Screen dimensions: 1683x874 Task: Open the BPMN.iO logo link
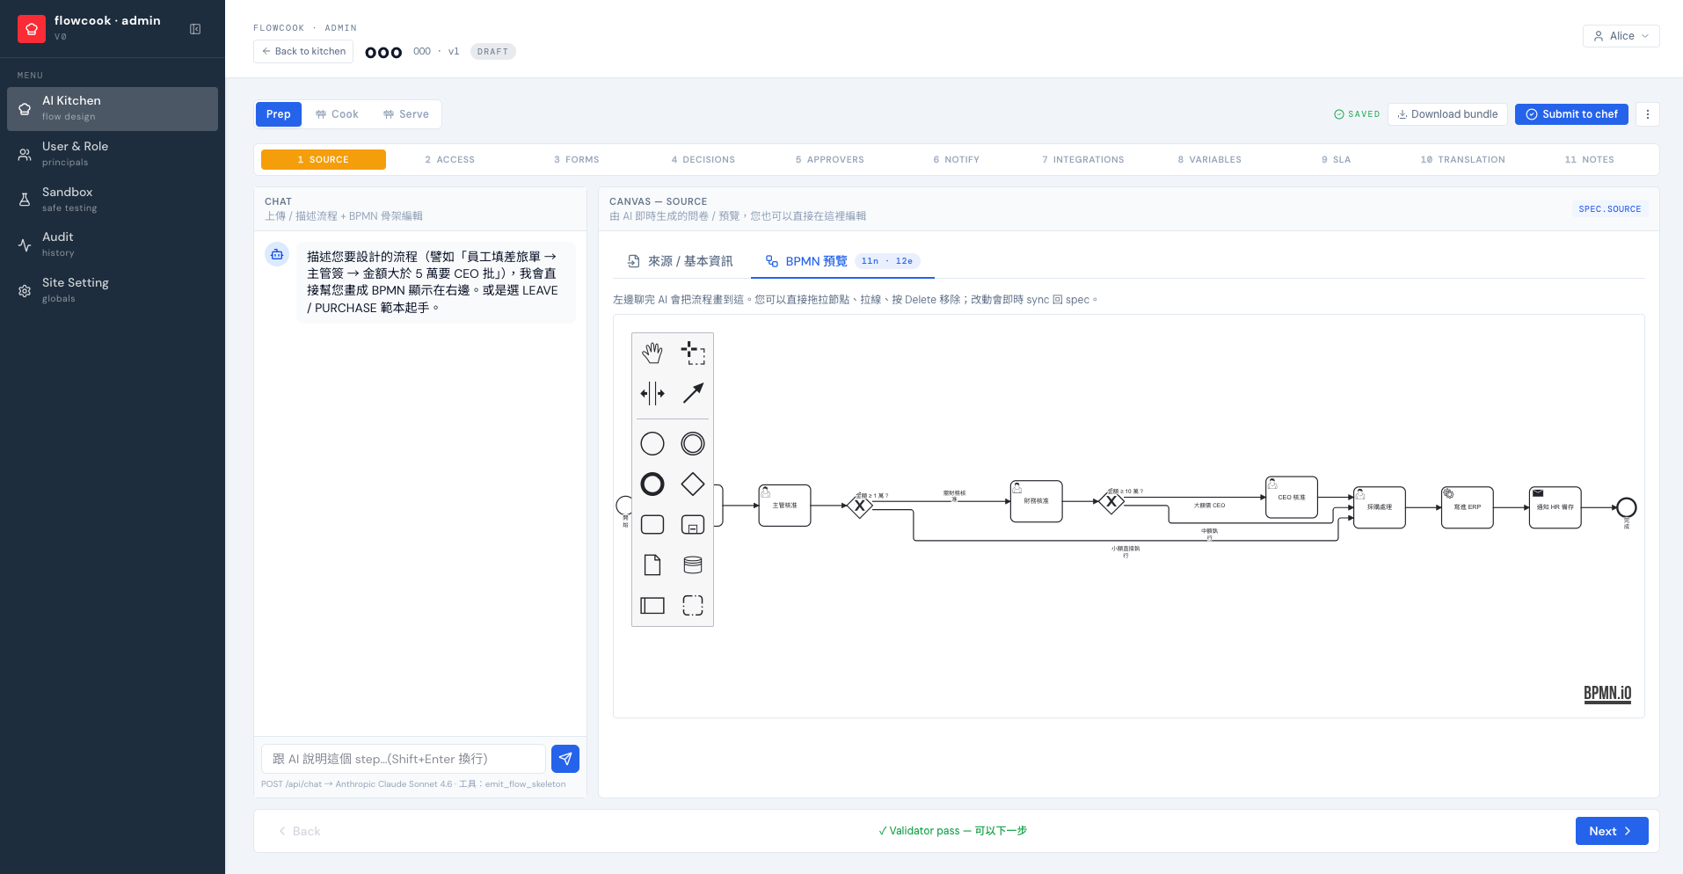pyautogui.click(x=1607, y=693)
